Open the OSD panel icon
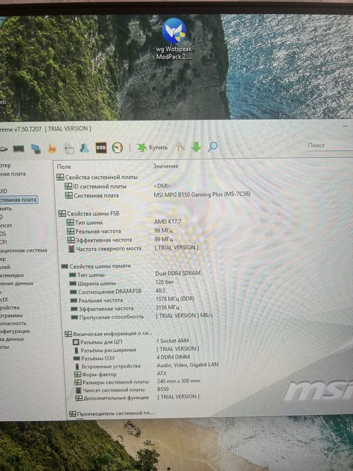 coord(101,147)
